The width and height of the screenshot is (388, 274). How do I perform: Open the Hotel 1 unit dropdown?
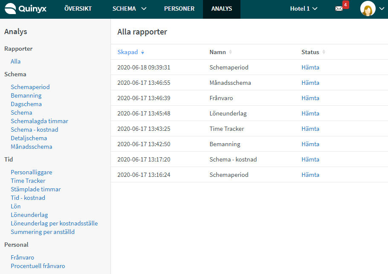click(304, 9)
